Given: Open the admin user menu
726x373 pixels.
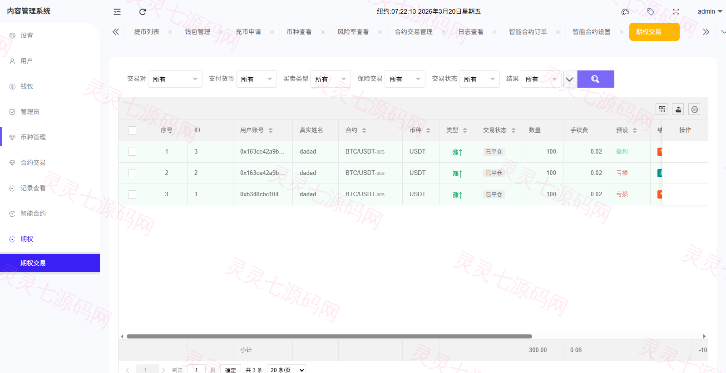Looking at the screenshot, I should coord(710,11).
